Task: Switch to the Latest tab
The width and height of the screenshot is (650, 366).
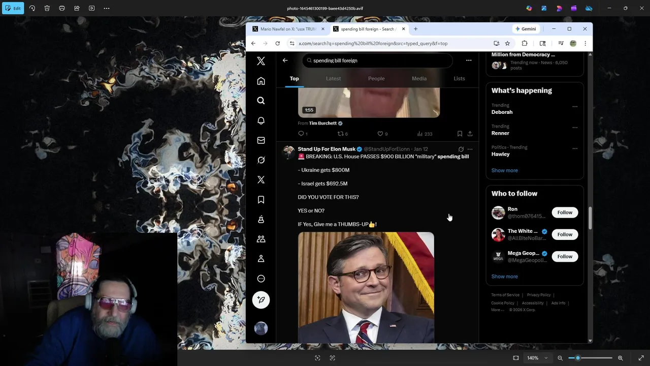Action: 333,78
